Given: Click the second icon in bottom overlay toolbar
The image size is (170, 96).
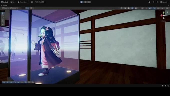Looking at the screenshot, I should (x=7, y=82).
